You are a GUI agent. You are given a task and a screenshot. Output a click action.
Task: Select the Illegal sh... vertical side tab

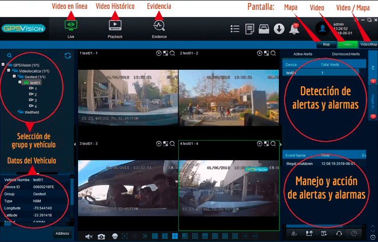[373, 103]
